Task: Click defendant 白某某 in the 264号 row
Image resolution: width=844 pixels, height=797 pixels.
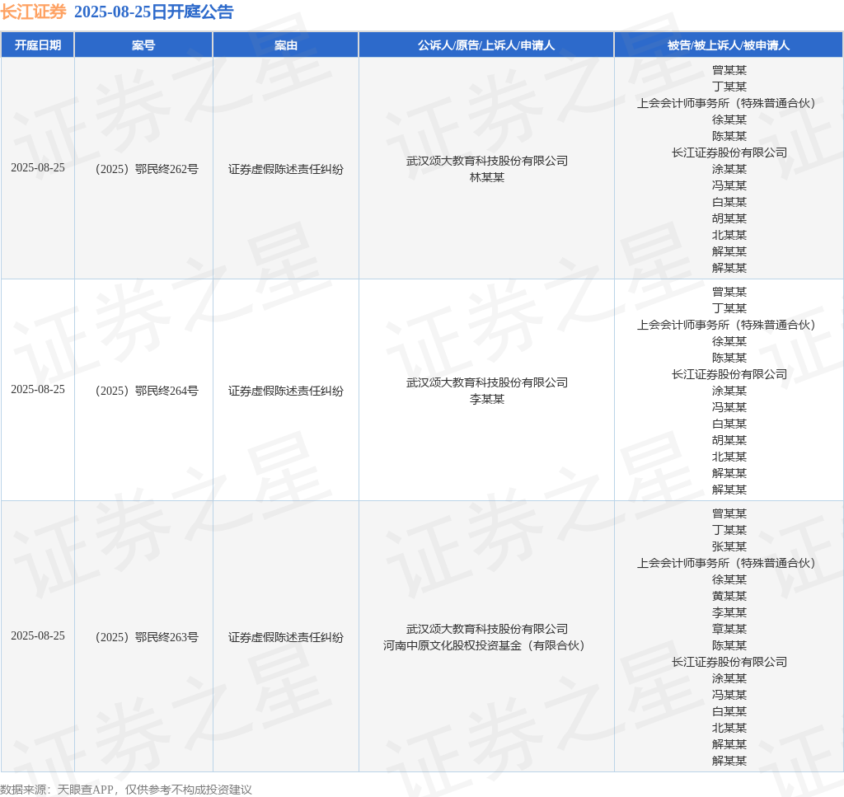Action: click(x=729, y=424)
